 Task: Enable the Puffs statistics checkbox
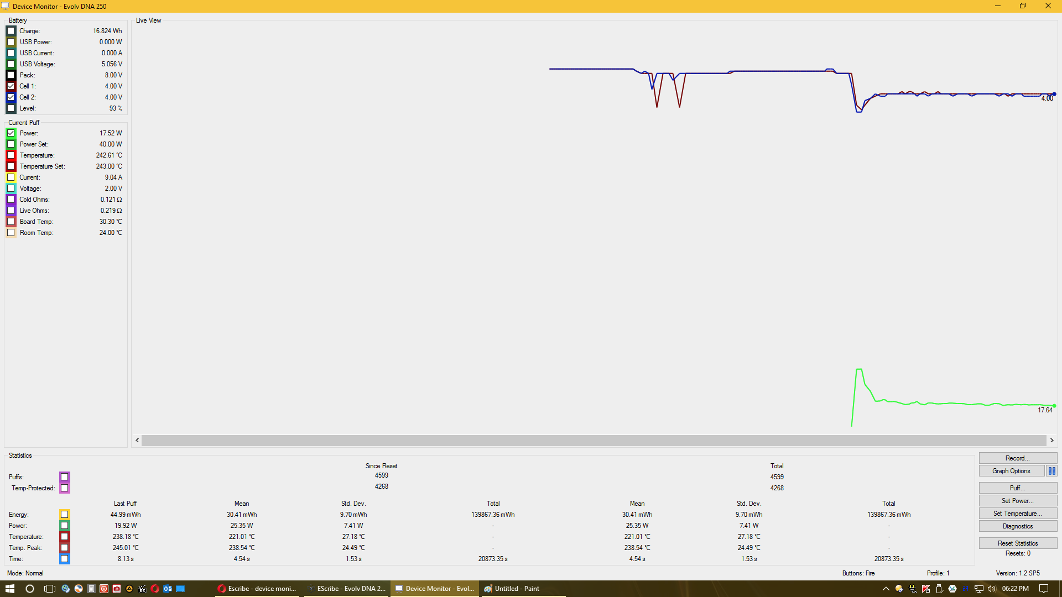[65, 476]
